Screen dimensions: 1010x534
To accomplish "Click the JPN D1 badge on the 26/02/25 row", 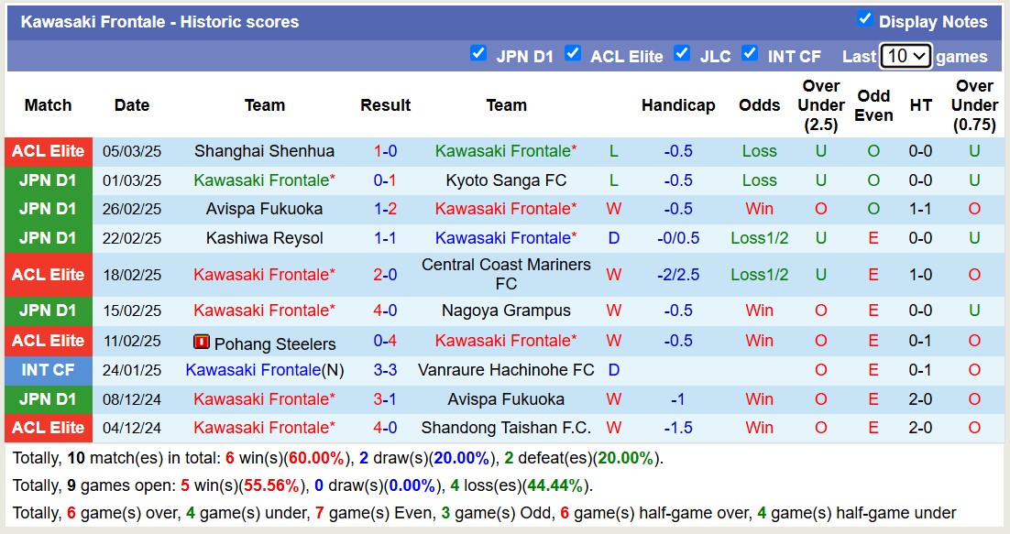I will pos(48,209).
